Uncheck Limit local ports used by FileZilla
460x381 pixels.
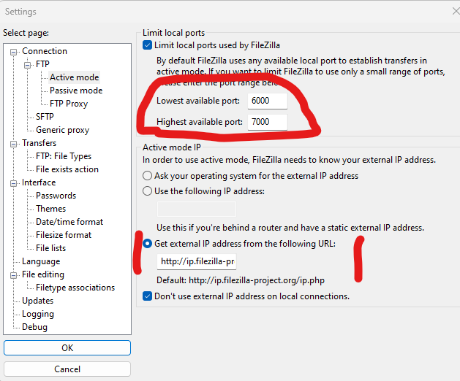(x=148, y=45)
